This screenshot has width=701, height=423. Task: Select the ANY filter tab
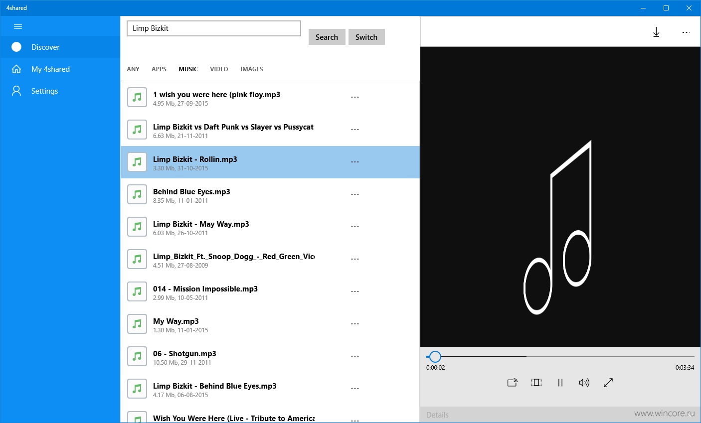[133, 69]
